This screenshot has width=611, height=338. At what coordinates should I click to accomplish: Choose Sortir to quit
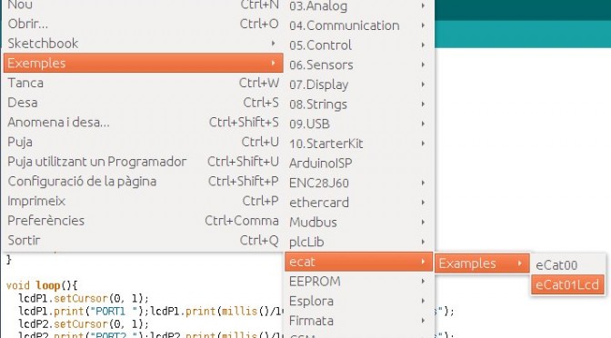click(x=143, y=240)
